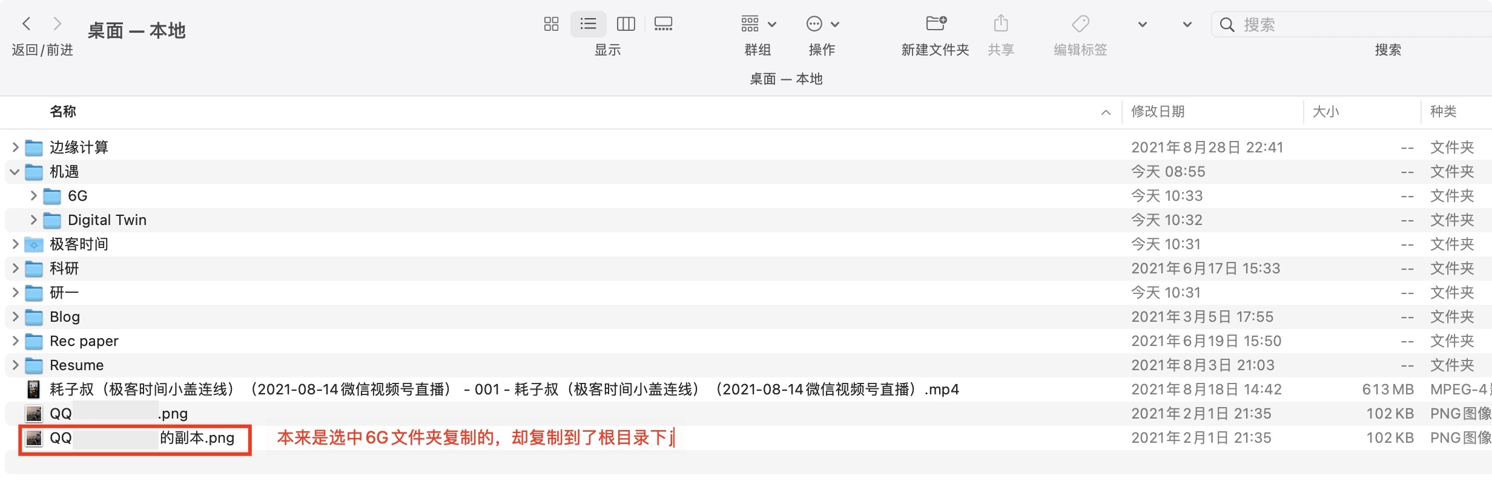Select the 6G folder icon
Screen dimensions: 1492x496
[x=52, y=196]
